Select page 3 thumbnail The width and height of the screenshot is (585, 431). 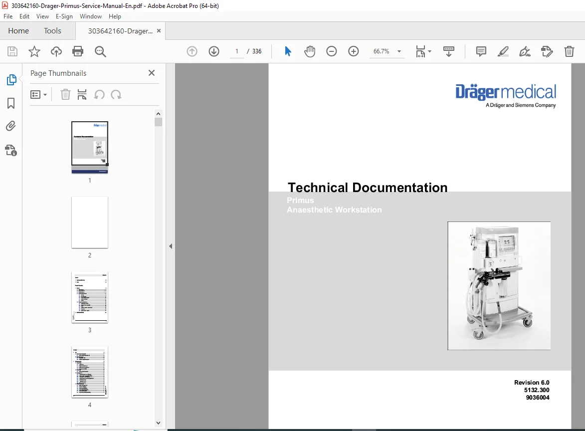(90, 297)
